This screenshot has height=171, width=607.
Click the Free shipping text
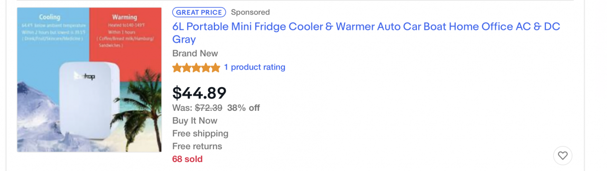(x=200, y=134)
